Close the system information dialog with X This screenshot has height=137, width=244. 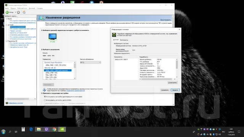coord(179,29)
